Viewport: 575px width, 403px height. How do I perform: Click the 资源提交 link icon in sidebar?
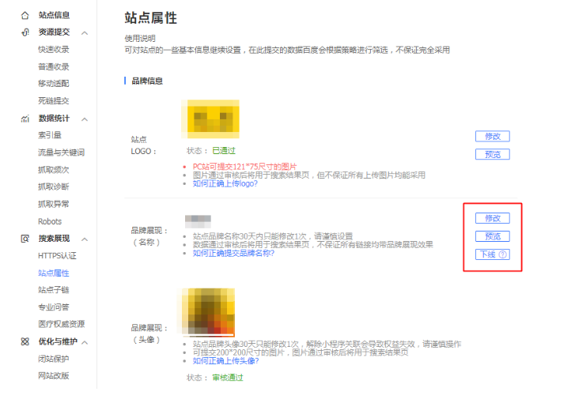click(x=25, y=32)
